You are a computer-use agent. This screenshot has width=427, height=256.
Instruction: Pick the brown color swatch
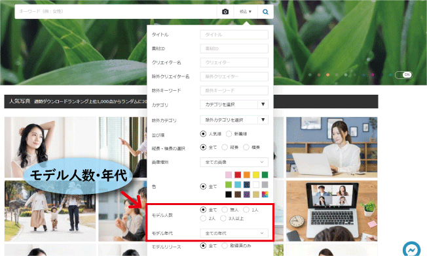pyautogui.click(x=238, y=195)
